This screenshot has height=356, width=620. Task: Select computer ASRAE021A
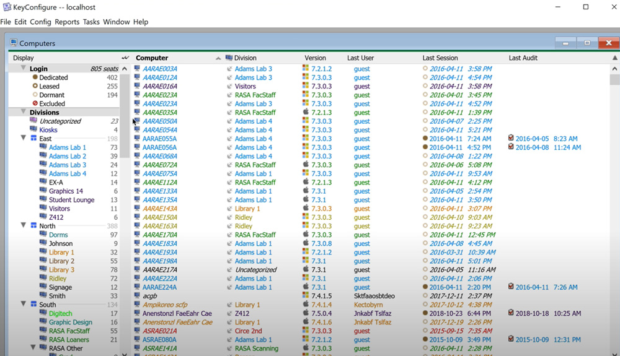coord(160,331)
